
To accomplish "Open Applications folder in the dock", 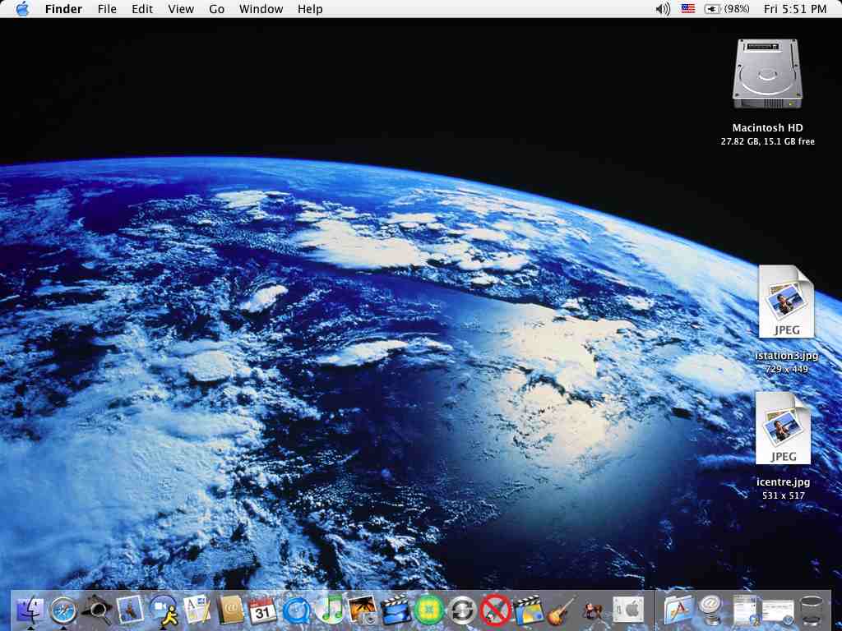I will click(679, 610).
